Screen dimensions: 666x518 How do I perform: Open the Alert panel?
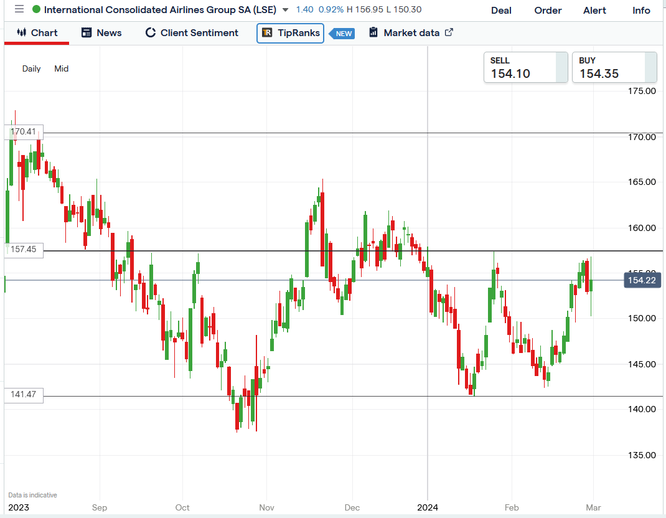(594, 10)
